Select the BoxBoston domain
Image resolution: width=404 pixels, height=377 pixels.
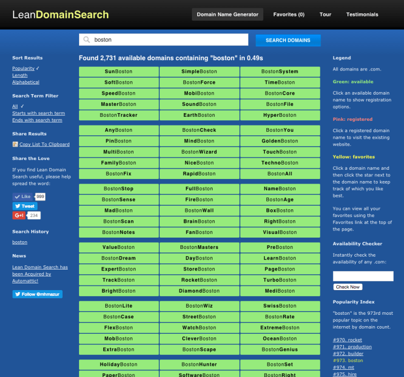point(280,210)
